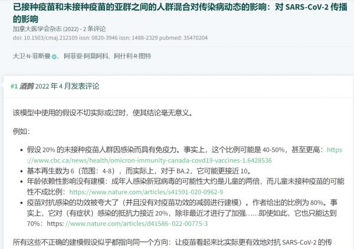Viewport: 354px width, 249px height.
Task: Click the #1 comment number anchor
Action: (x=14, y=86)
